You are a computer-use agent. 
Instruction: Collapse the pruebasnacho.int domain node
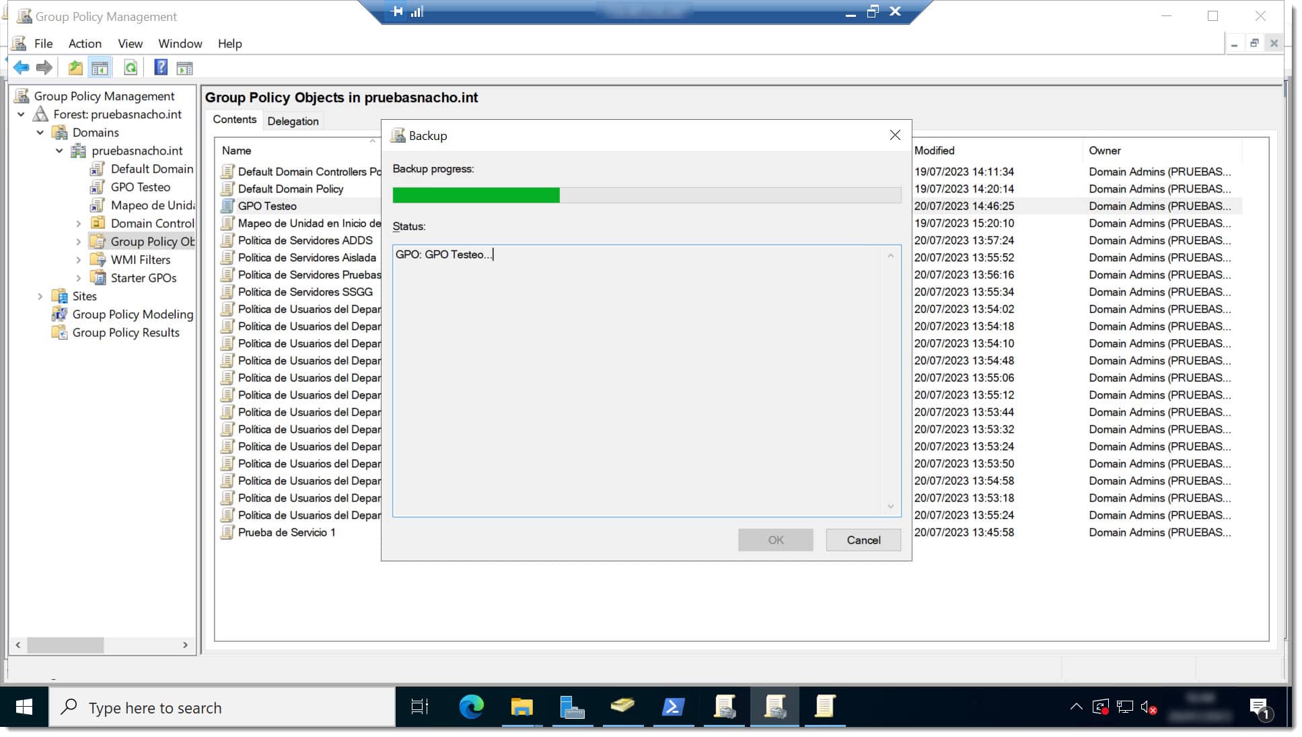(x=59, y=151)
